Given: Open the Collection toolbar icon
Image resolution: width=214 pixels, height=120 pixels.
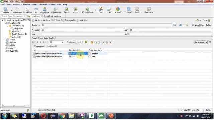Looking at the screenshot, I should (x=17, y=10).
